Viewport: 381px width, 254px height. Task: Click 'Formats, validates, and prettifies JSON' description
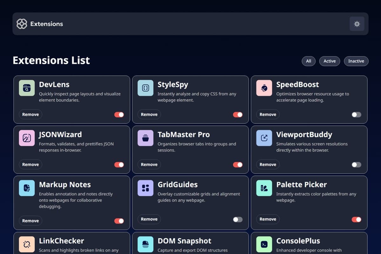click(76, 147)
